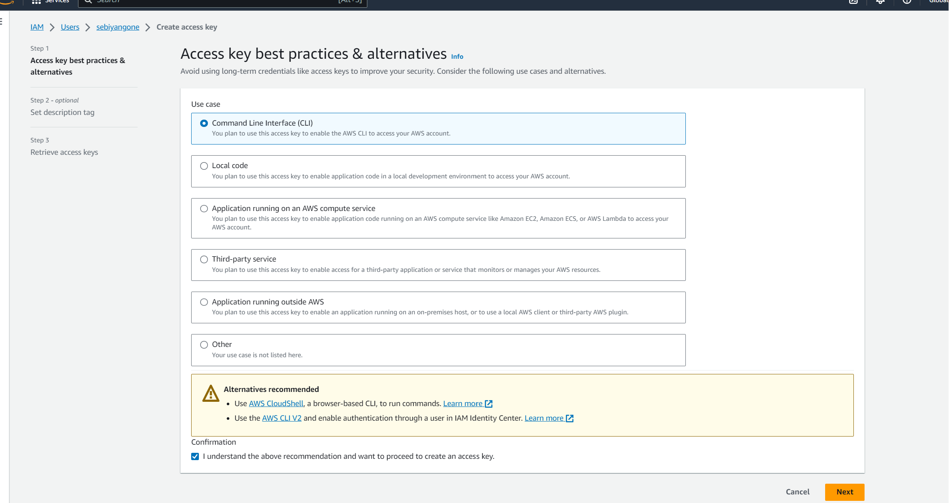
Task: Open Learn more link for CloudShell
Action: pyautogui.click(x=468, y=404)
